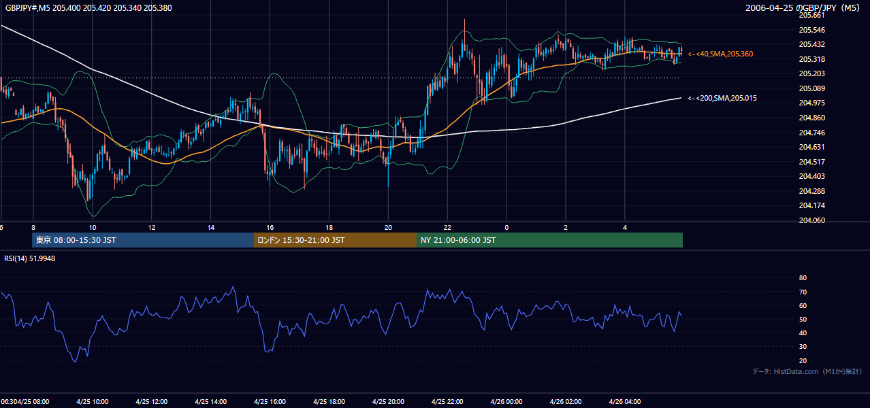Click the 204.174 price axis label
870x408 pixels.
coord(811,205)
